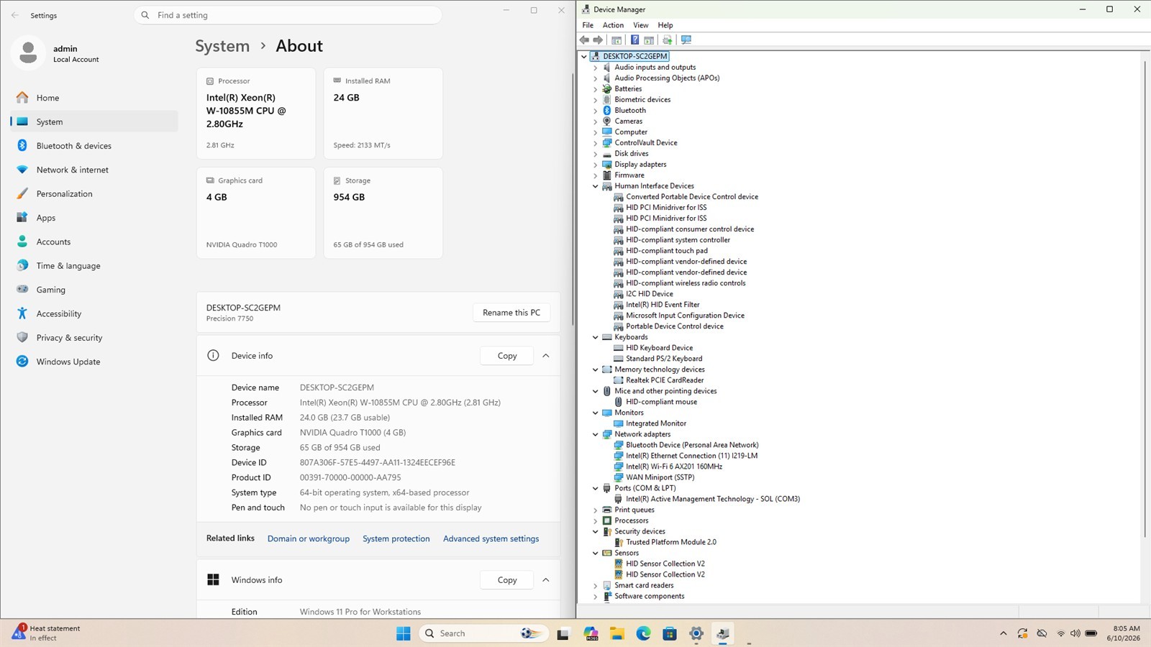Collapse the Human Interface Devices node
1151x647 pixels.
click(596, 186)
